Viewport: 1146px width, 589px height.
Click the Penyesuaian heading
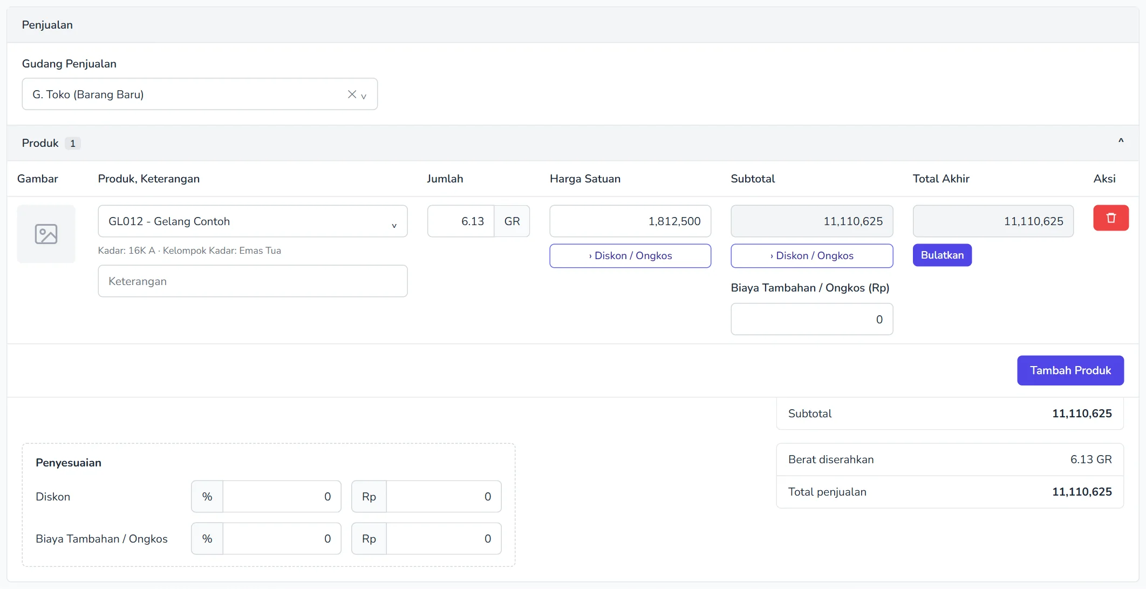tap(69, 463)
